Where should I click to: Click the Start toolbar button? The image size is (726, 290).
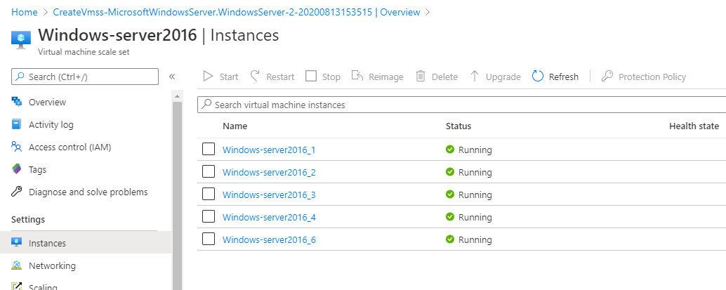[221, 77]
